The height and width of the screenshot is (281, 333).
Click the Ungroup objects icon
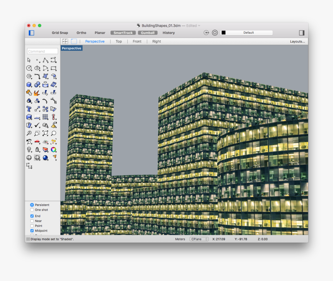pyautogui.click(x=37, y=101)
